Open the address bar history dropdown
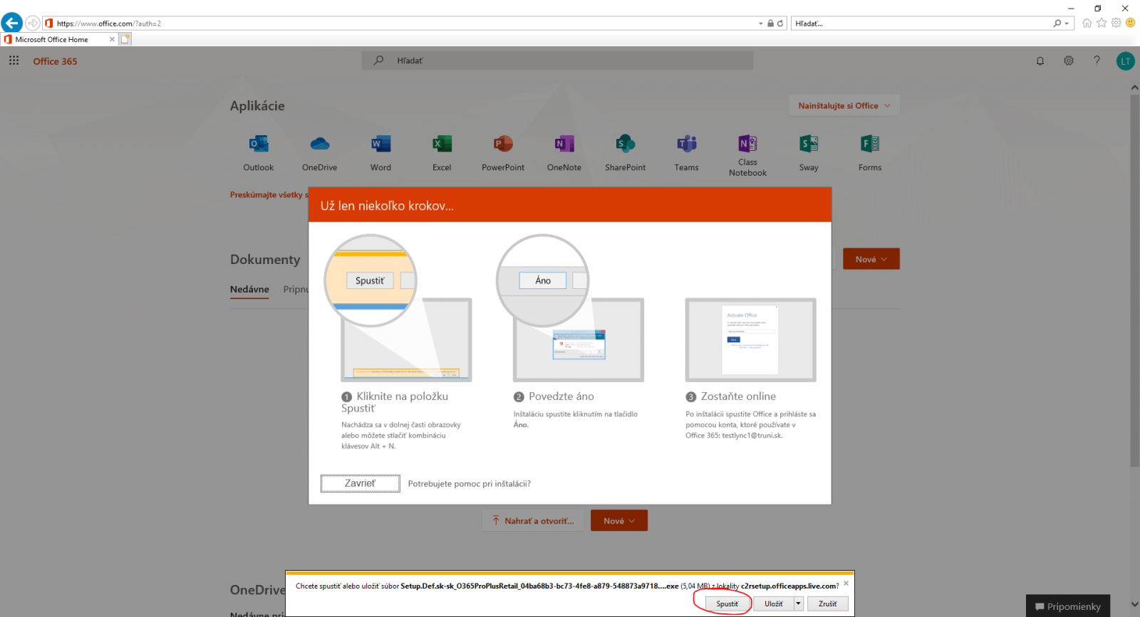 (760, 23)
